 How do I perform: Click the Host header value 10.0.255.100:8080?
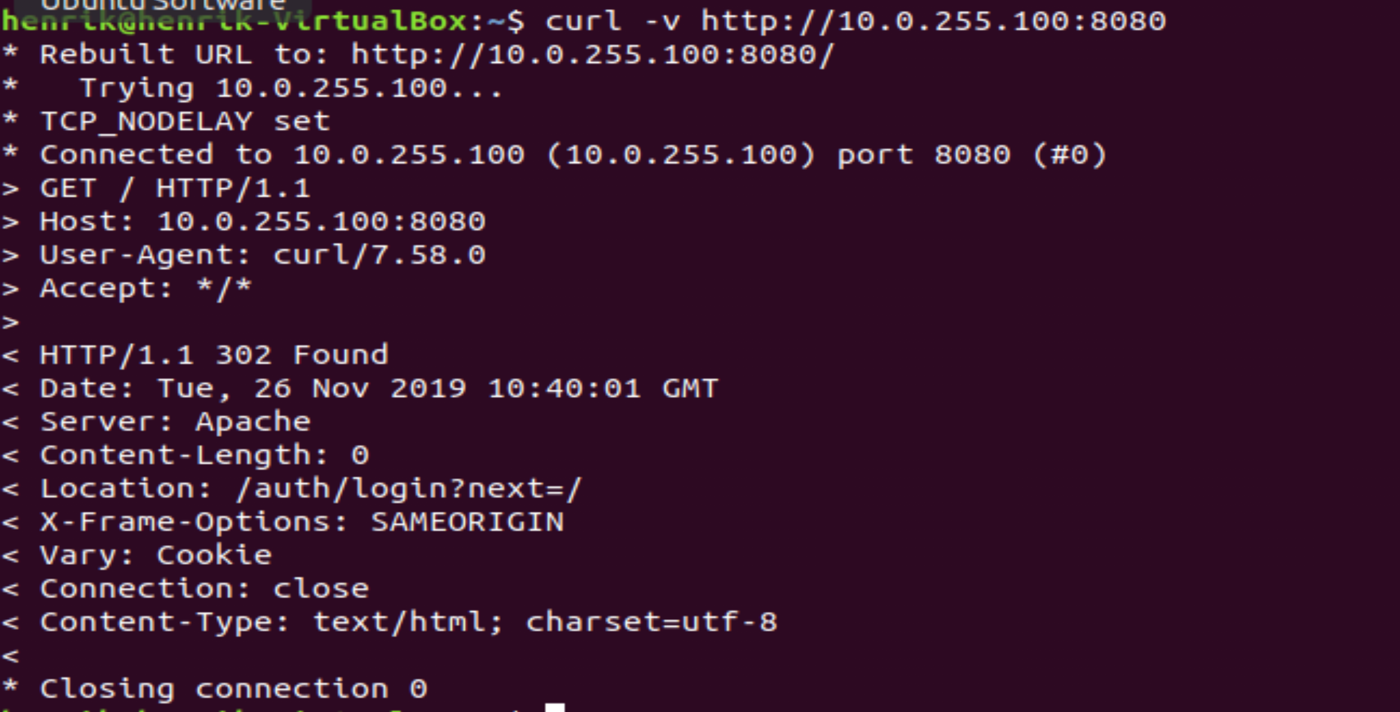point(321,221)
